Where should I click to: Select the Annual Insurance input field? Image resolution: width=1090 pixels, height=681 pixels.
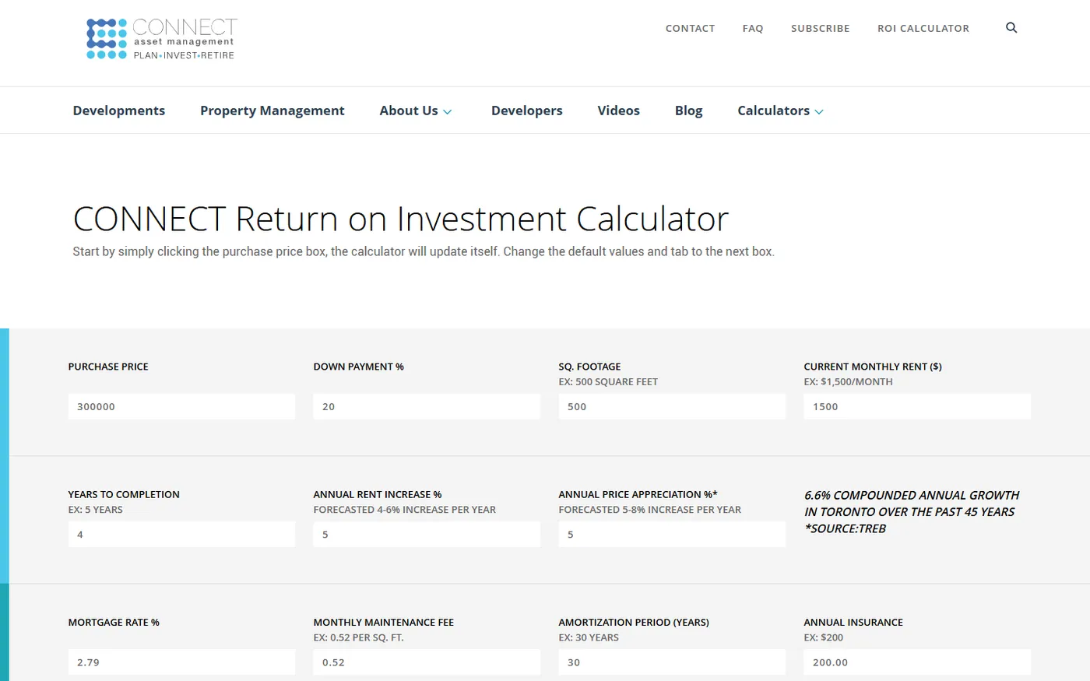pyautogui.click(x=917, y=662)
